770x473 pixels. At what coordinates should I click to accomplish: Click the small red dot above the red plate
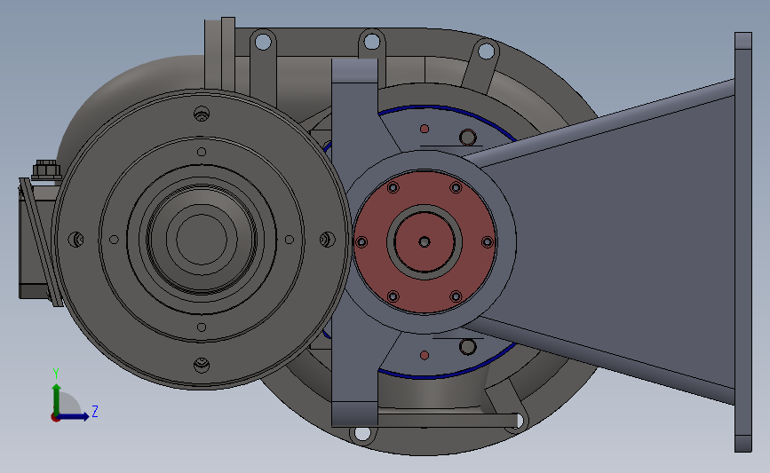[425, 129]
